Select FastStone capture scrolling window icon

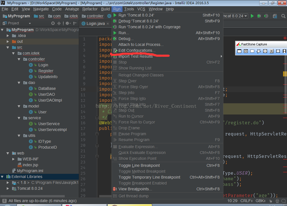click(x=271, y=51)
